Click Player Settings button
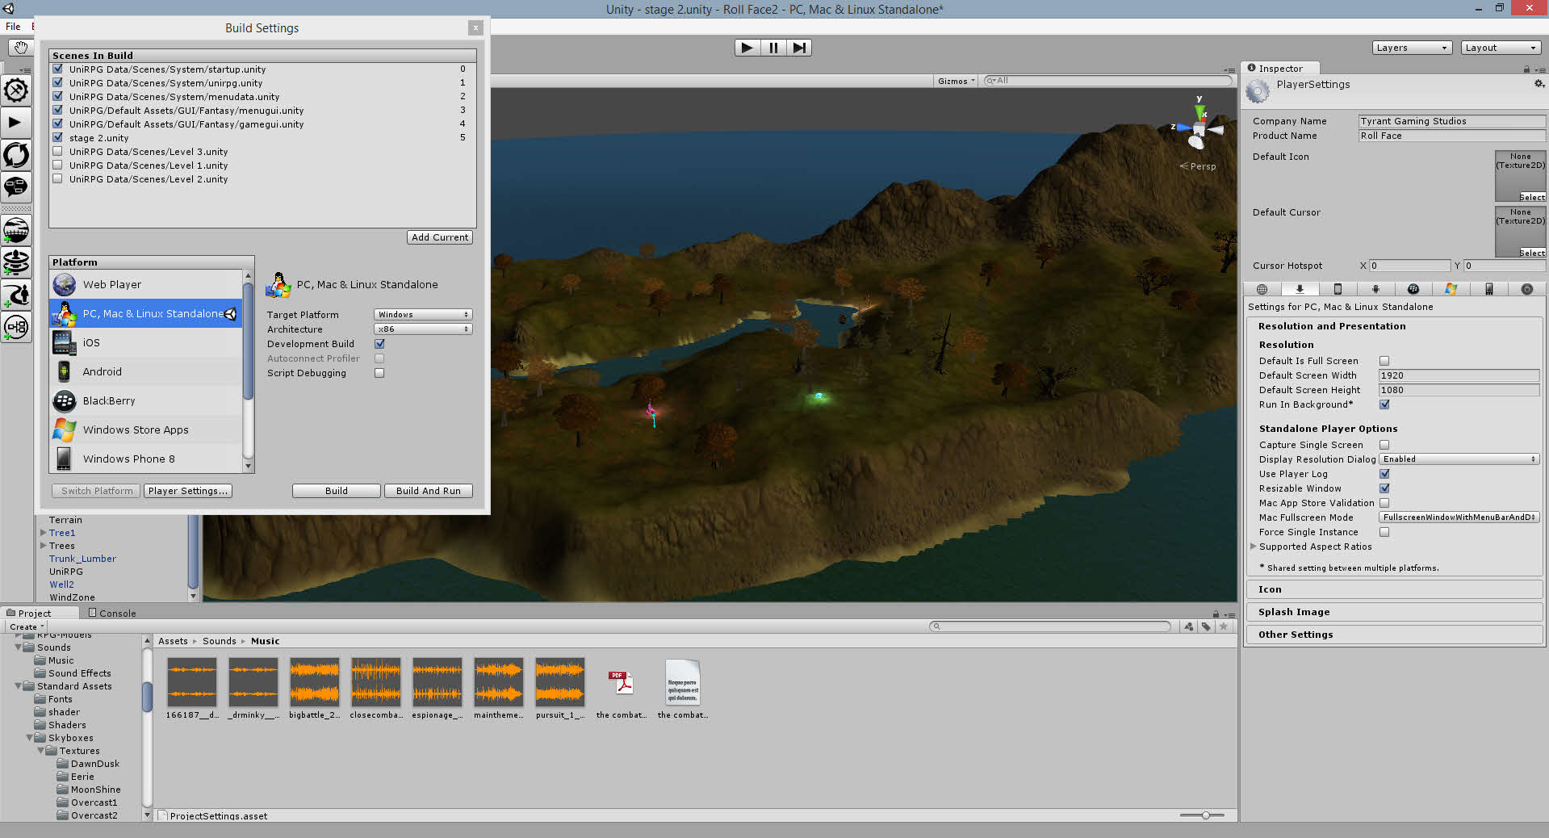 pyautogui.click(x=188, y=491)
